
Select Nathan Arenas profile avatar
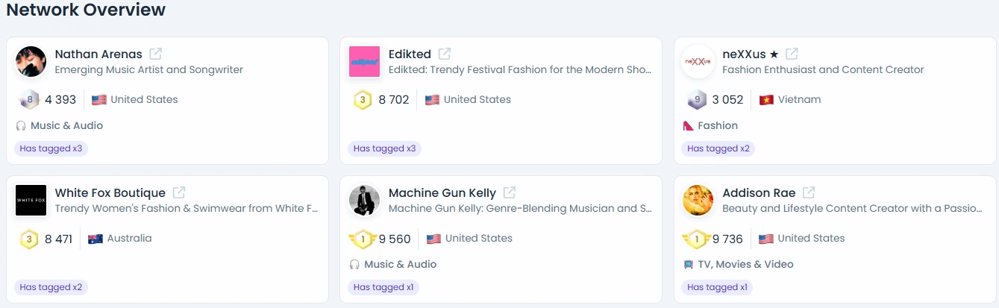coord(31,61)
